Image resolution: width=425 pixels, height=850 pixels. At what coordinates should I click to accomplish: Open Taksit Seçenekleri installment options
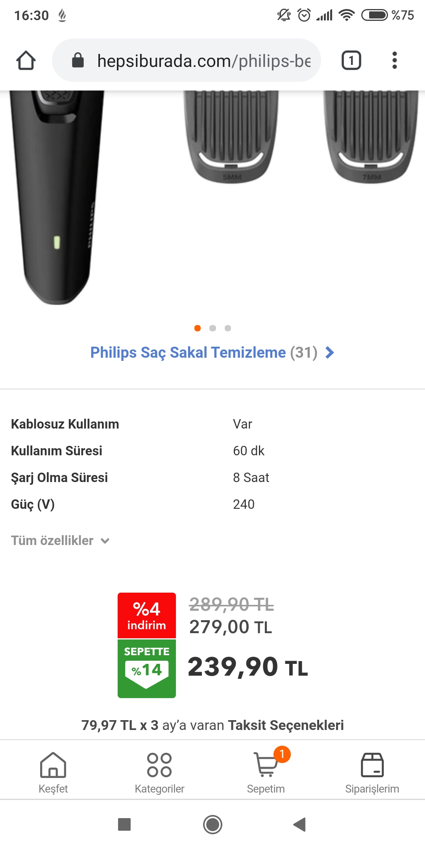coord(286,725)
